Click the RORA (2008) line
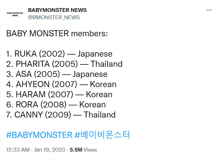Image resolution: width=219 pixels, height=162 pixels. (x=56, y=105)
